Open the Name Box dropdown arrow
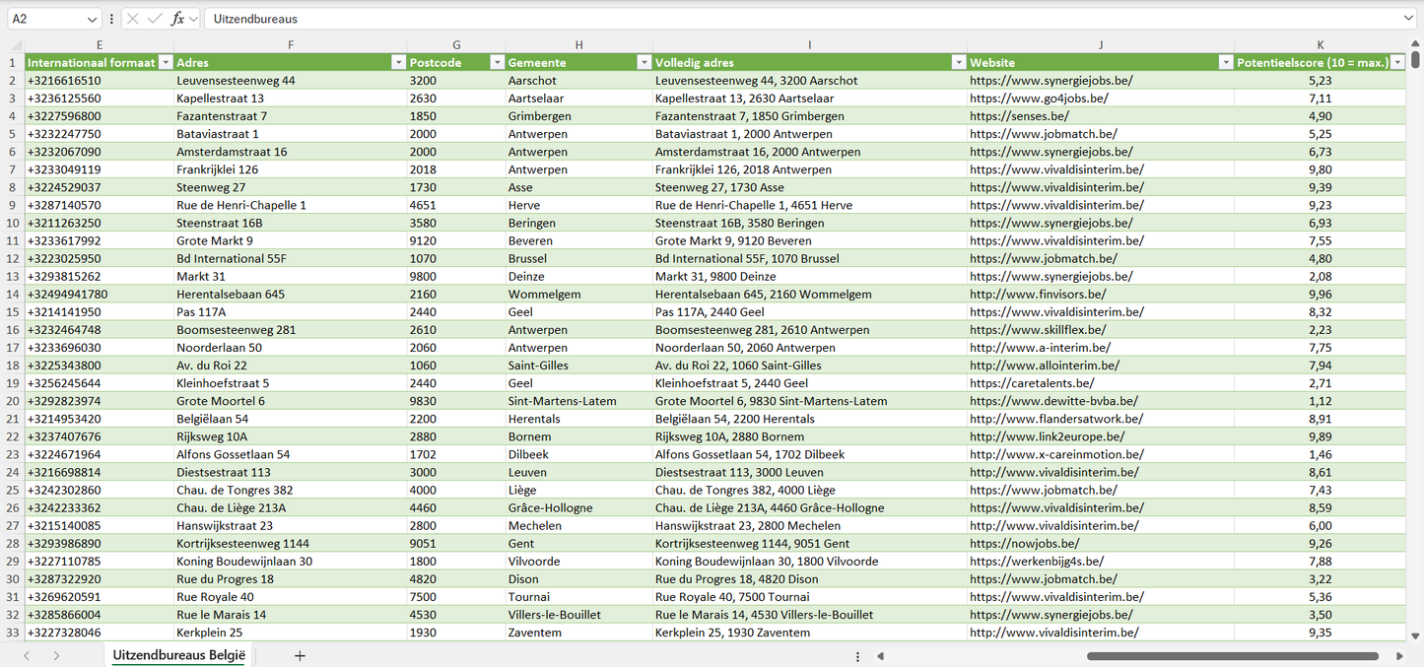Image resolution: width=1424 pixels, height=667 pixels. click(93, 19)
